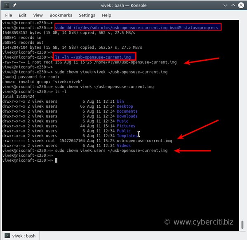247x240 pixels.
Task: Click the 'ls -lh ~/usb-opensuse-current.img' command
Action: [x=93, y=57]
